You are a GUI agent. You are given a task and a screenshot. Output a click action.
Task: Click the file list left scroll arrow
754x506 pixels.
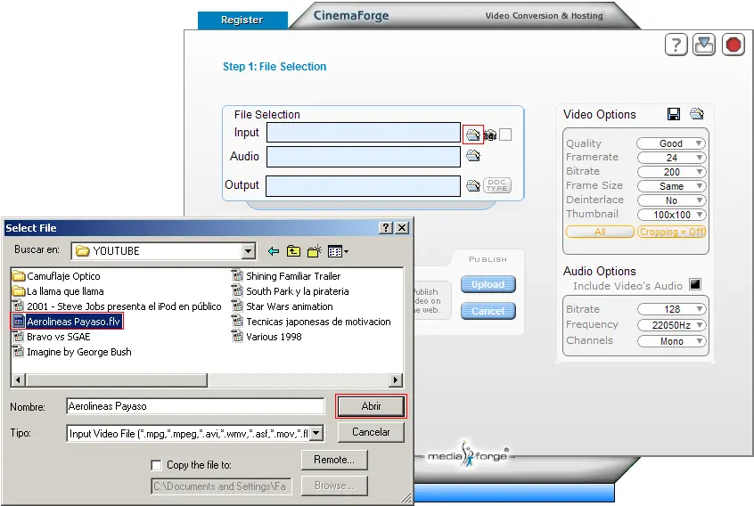click(19, 380)
